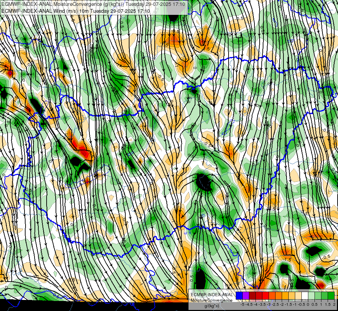Click the medium green swatch between 1 and 1.5
The width and height of the screenshot is (338, 311).
[x=325, y=295]
